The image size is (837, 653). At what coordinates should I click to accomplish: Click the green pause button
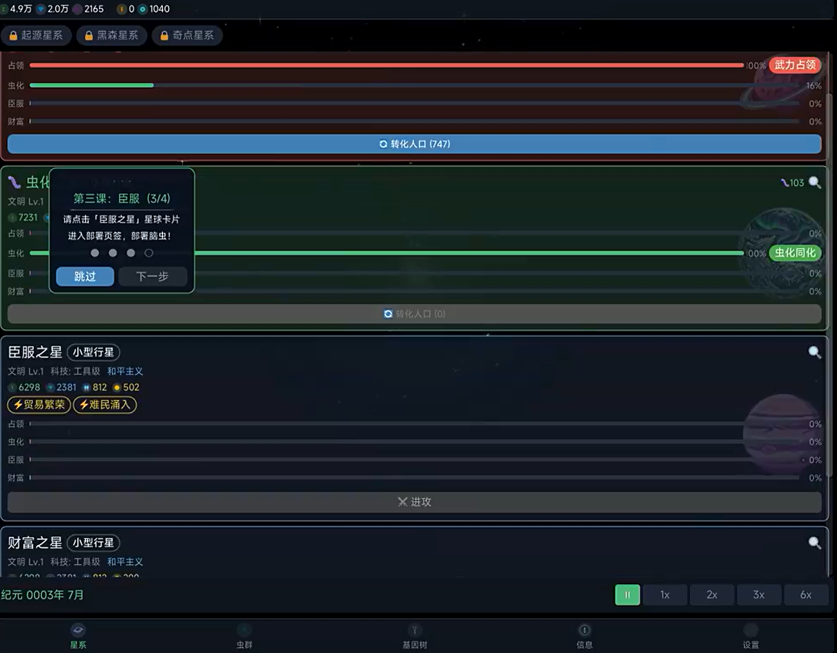coord(627,595)
